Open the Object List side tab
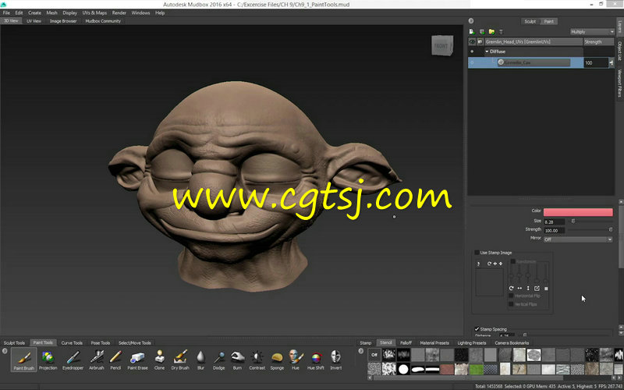The image size is (624, 390). (619, 51)
